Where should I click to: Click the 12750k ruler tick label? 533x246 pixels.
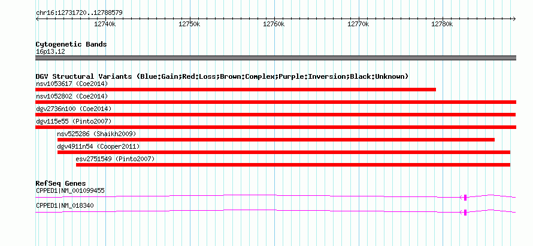click(190, 24)
